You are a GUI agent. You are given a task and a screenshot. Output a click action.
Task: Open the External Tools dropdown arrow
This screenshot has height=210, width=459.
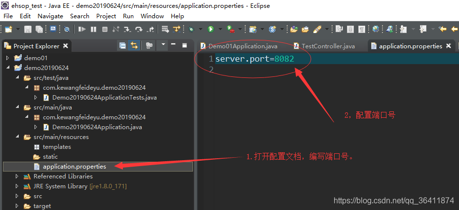[240, 29]
